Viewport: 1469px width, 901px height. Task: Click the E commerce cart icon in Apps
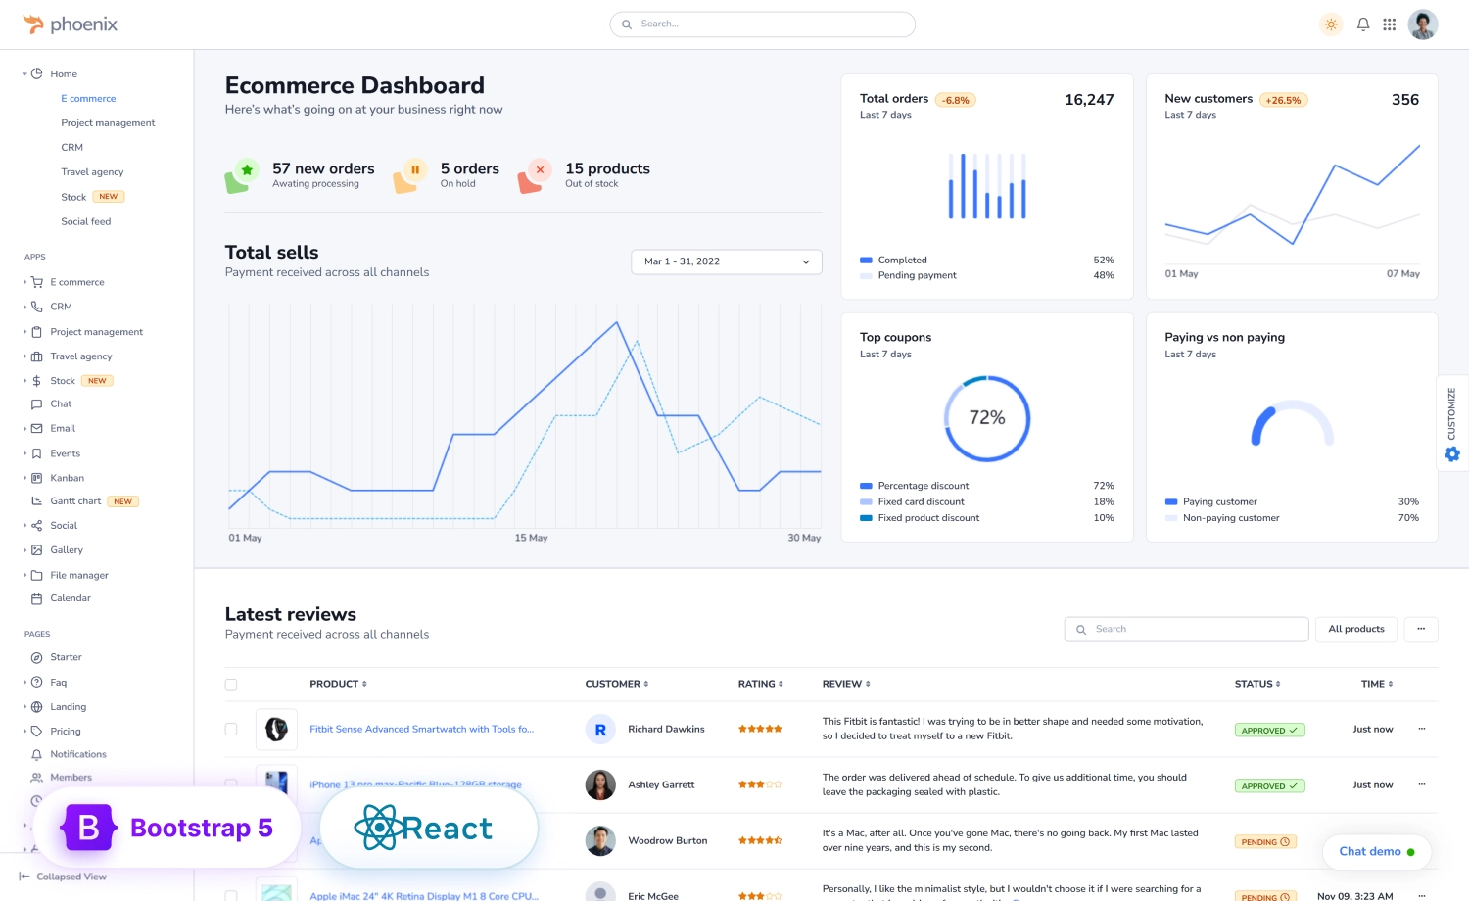coord(37,282)
